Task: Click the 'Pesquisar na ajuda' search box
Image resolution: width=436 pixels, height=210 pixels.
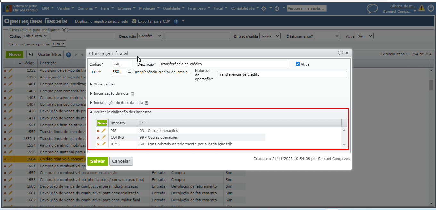Action: tap(307, 8)
